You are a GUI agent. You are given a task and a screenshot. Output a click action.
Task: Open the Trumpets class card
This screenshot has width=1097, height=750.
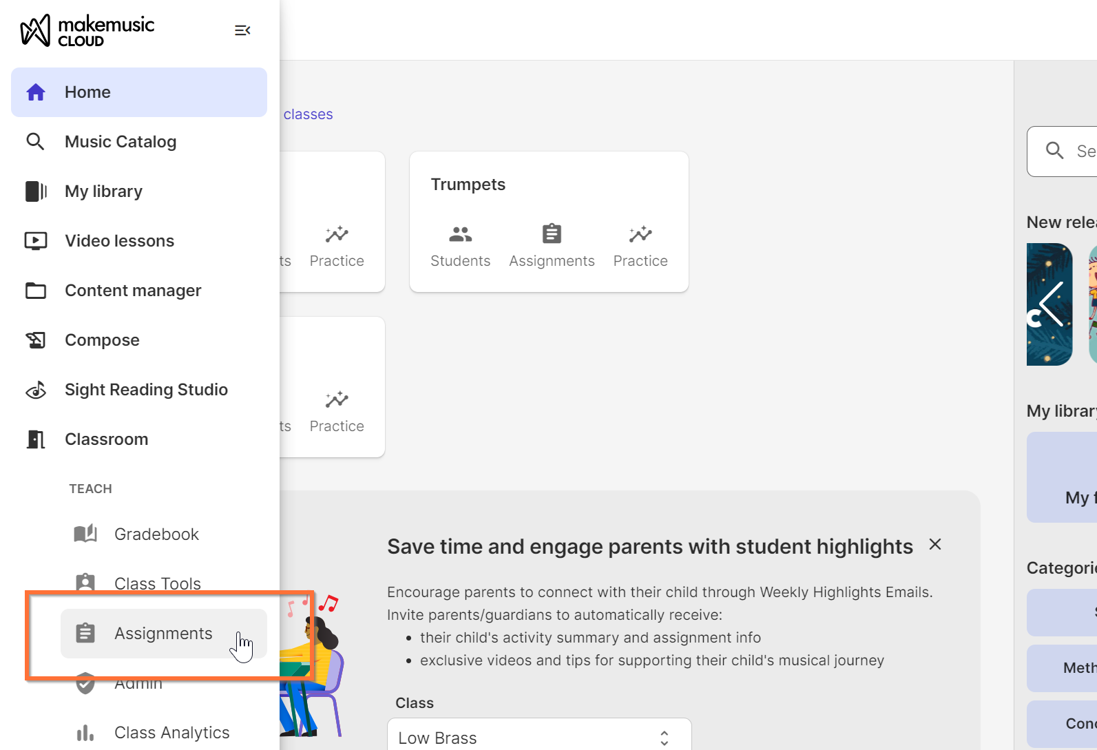(468, 185)
